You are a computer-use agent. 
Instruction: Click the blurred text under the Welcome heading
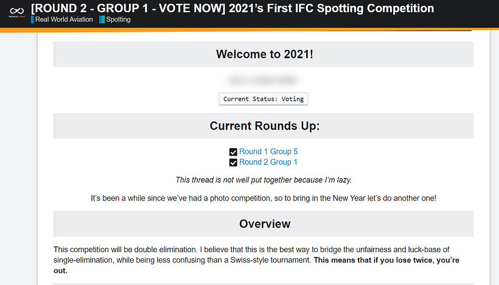pos(263,80)
